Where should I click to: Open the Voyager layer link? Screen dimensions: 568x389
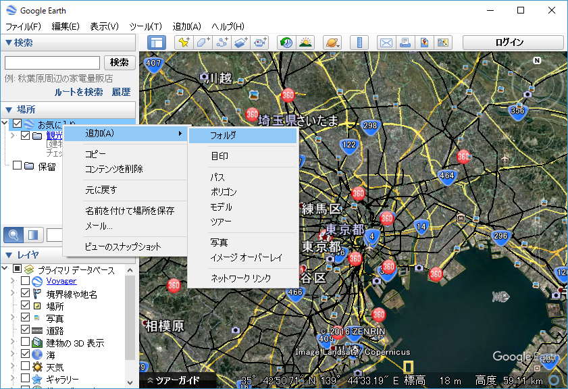tap(61, 281)
